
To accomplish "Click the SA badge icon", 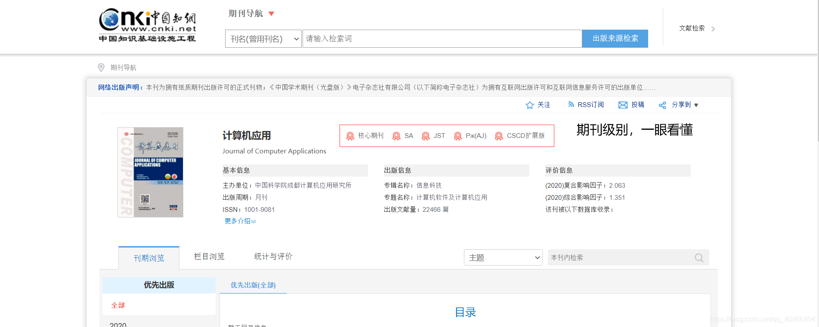I will tap(396, 136).
